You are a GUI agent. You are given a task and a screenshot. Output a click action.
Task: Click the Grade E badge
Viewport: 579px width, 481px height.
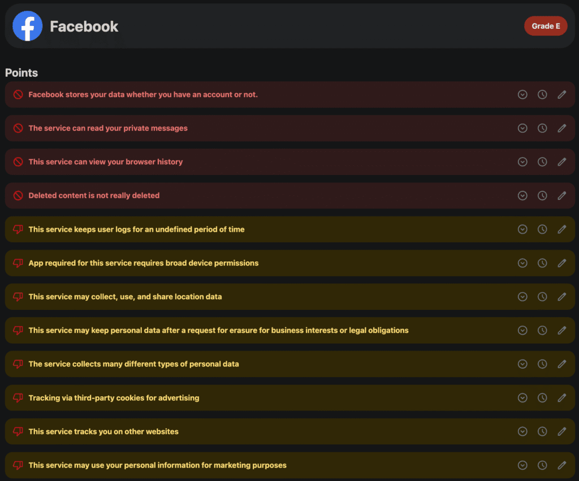coord(545,26)
